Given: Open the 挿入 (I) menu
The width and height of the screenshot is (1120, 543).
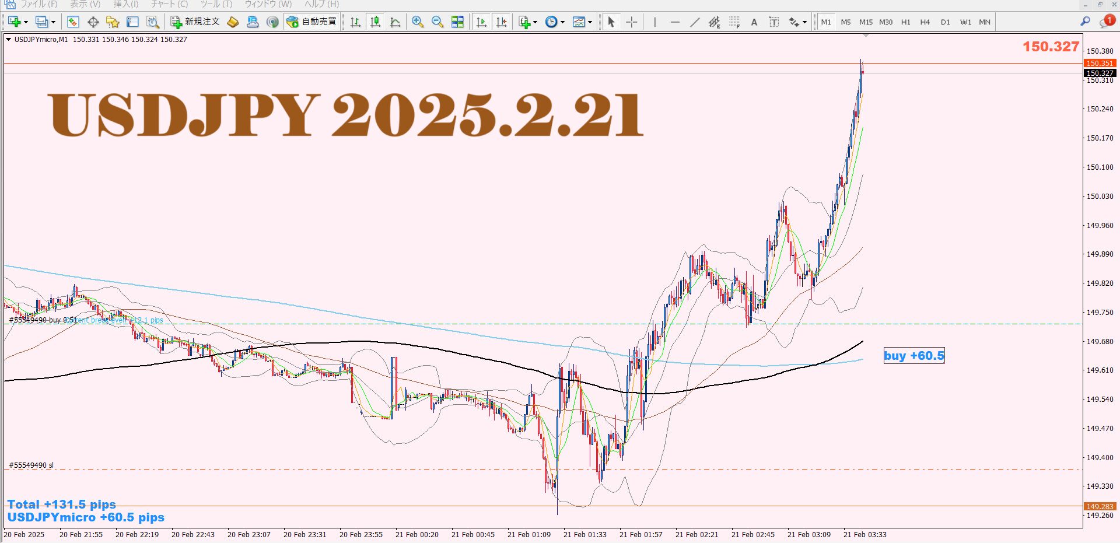Looking at the screenshot, I should tap(126, 4).
